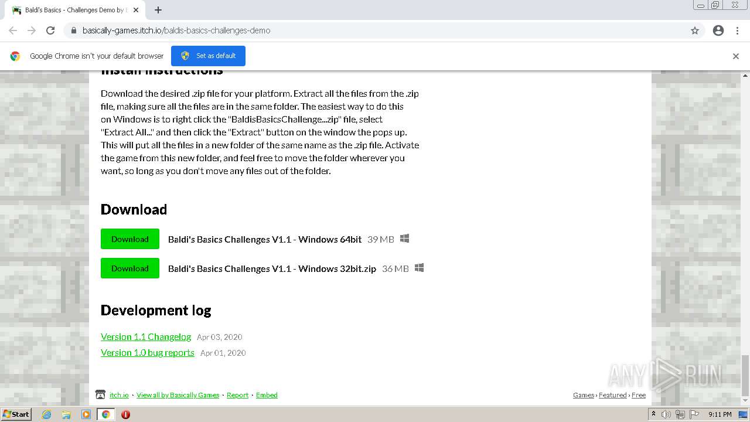Image resolution: width=750 pixels, height=422 pixels.
Task: Go to Featured breadcrumb link
Action: click(613, 395)
